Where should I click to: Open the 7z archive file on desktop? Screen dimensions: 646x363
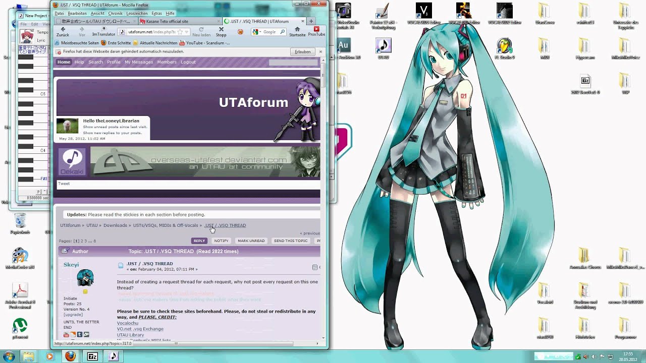pos(585,84)
